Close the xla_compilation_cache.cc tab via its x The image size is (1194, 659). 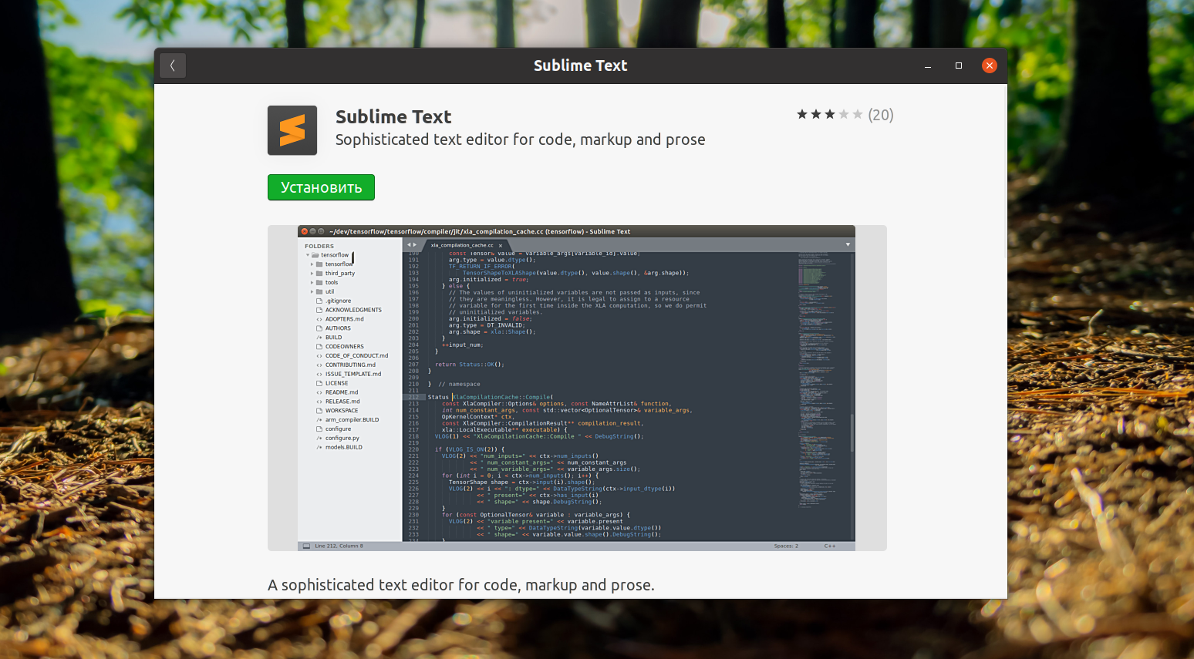coord(500,245)
